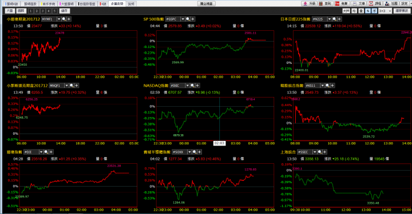
Task: Select layout preset number 3 button
Action: (42, 11)
